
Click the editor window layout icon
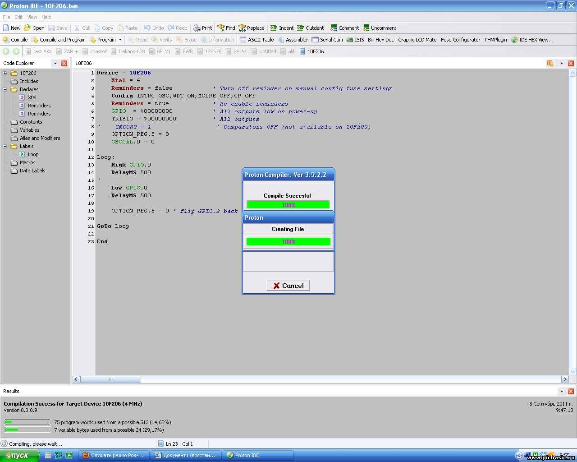(x=550, y=63)
